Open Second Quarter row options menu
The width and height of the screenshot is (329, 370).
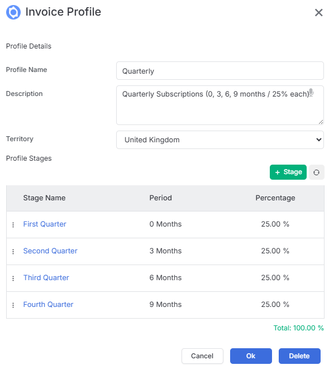tap(13, 252)
